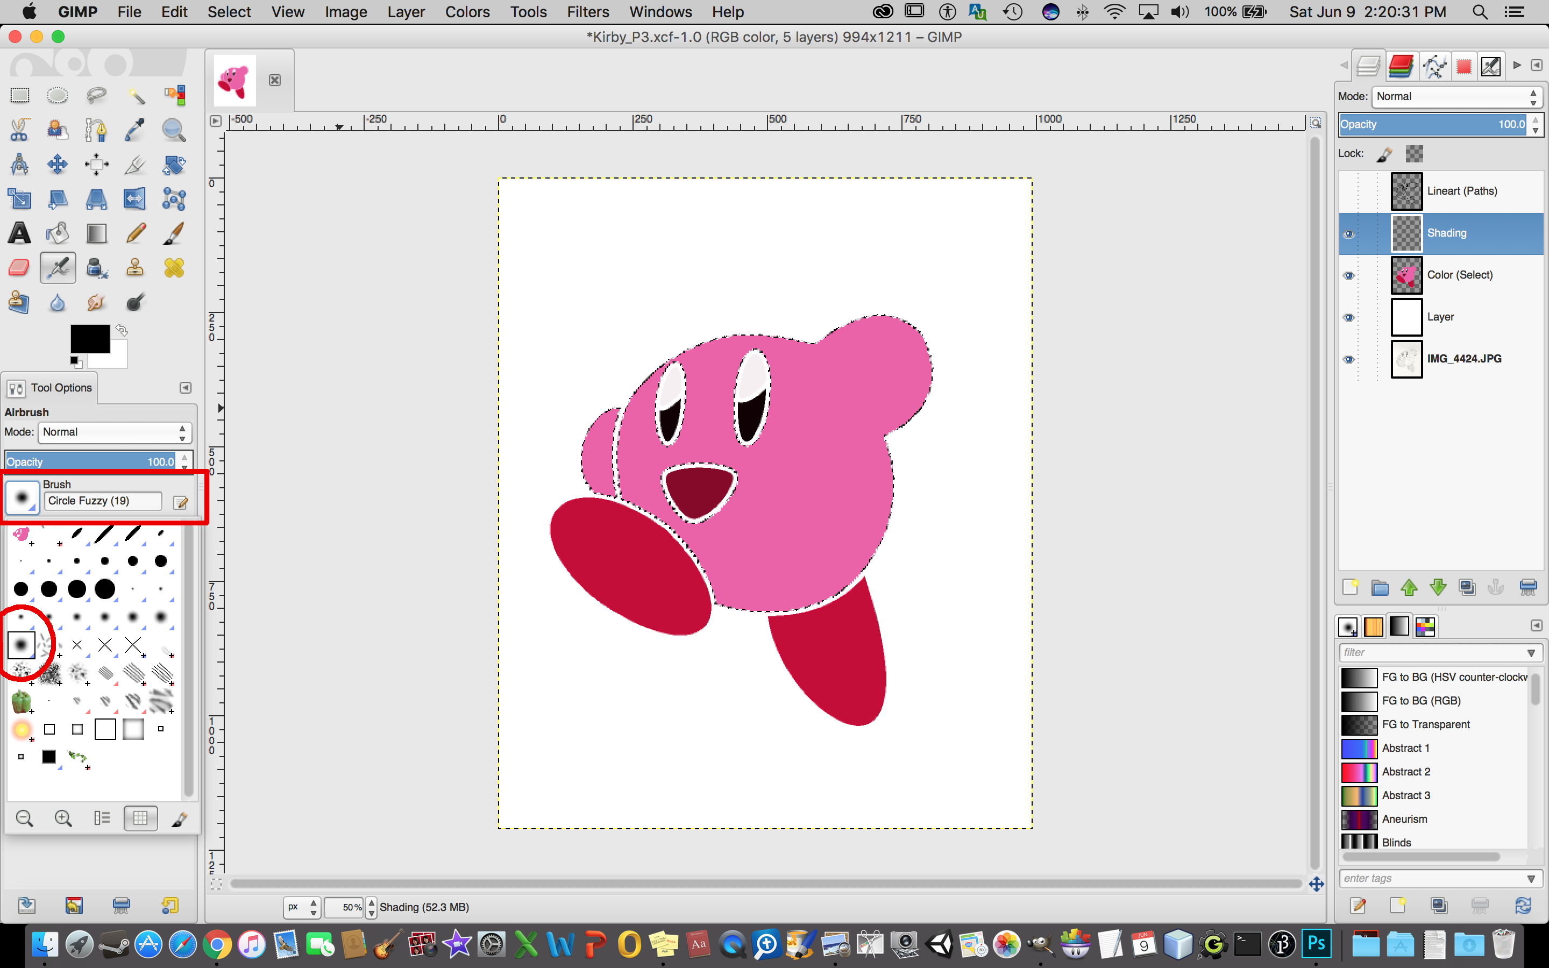Viewport: 1549px width, 968px height.
Task: Raise the layer with green up arrow
Action: 1409,587
